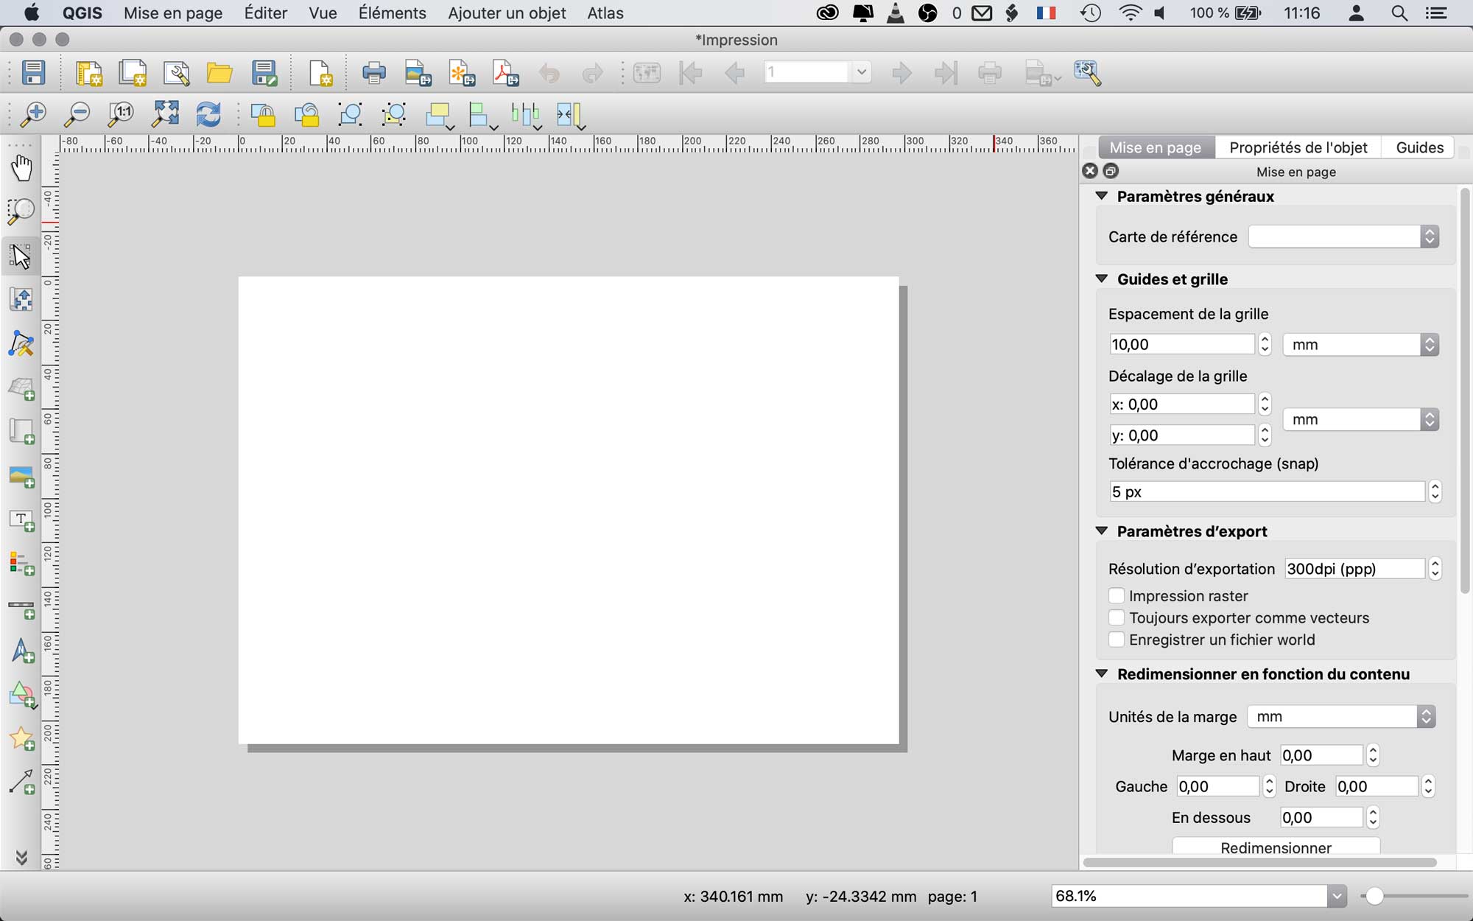Click the Refresh view icon
Screen dimensions: 1473x921
[x=209, y=114]
